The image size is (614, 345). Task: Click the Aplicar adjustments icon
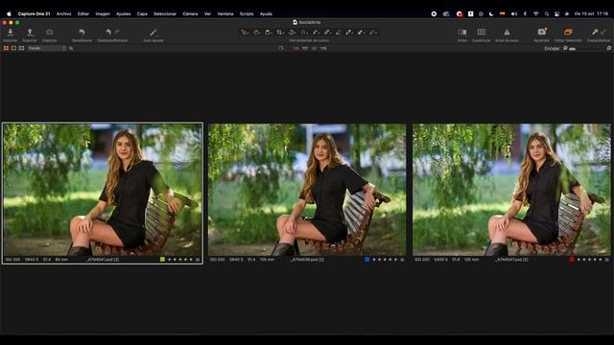click(x=603, y=32)
